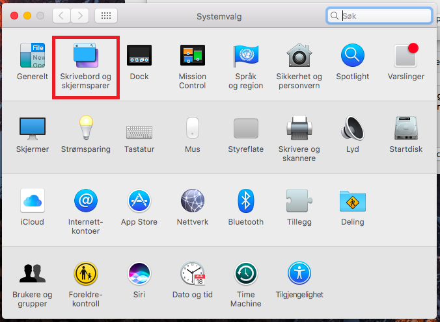Image resolution: width=440 pixels, height=322 pixels.
Task: Open Tastatur keyboard preferences
Action: tap(139, 129)
